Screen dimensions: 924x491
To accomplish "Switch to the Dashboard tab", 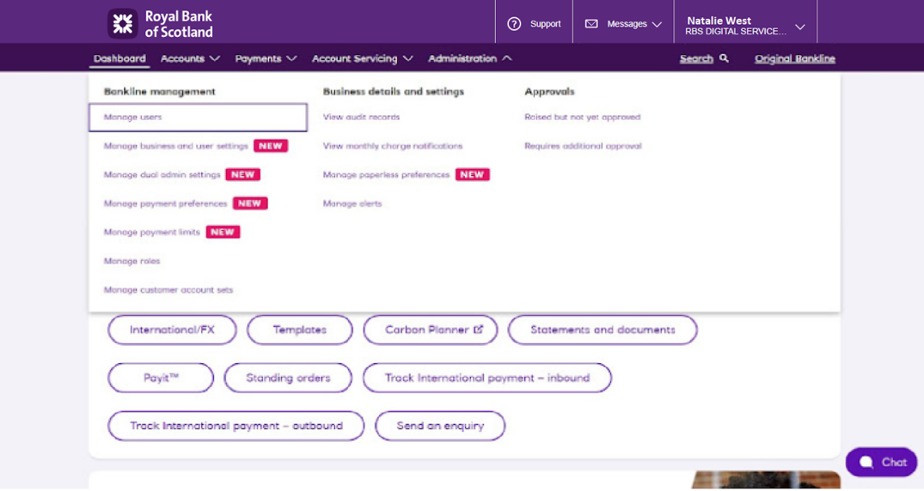I will pos(119,58).
